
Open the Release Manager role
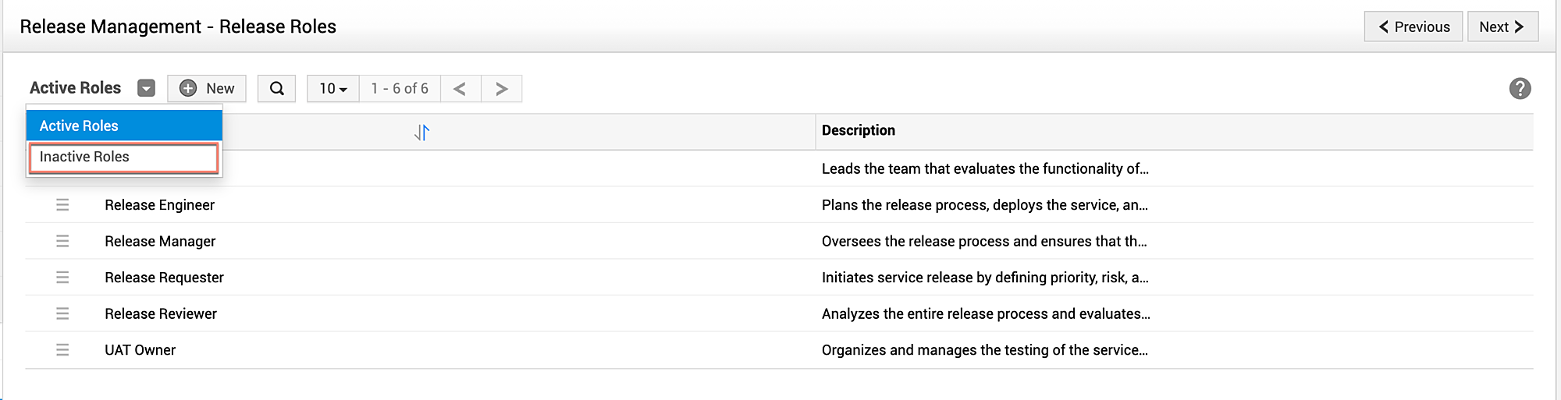pyautogui.click(x=160, y=242)
